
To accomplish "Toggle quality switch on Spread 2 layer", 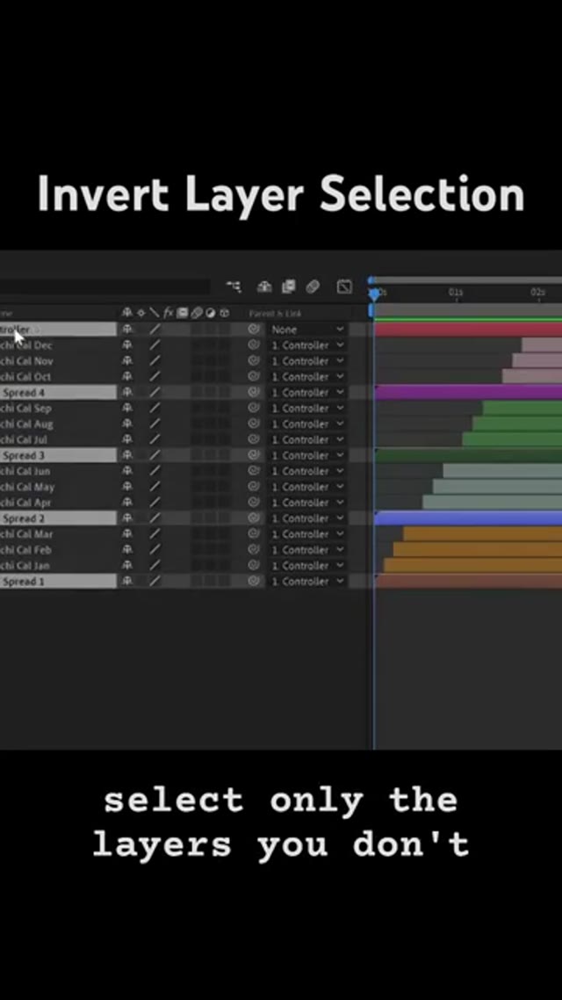I will tap(155, 518).
